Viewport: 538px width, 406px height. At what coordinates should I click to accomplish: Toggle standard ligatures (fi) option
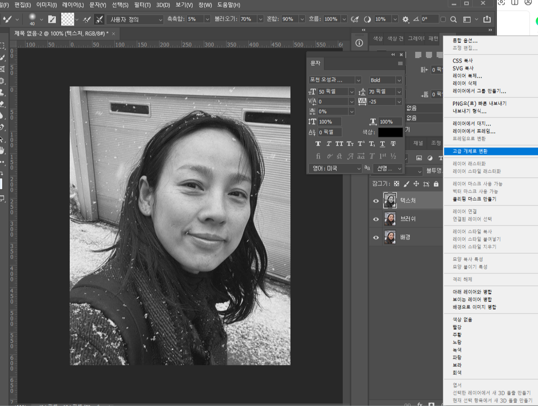tap(318, 156)
